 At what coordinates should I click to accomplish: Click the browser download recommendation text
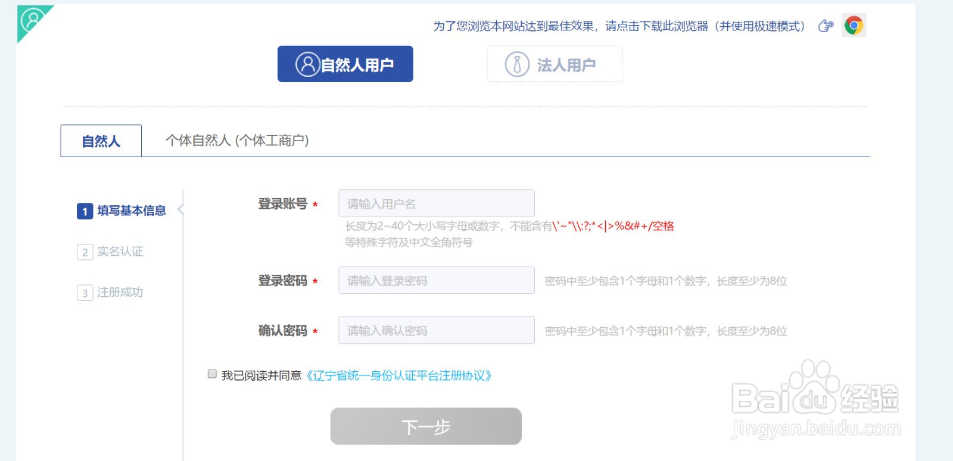(x=619, y=26)
